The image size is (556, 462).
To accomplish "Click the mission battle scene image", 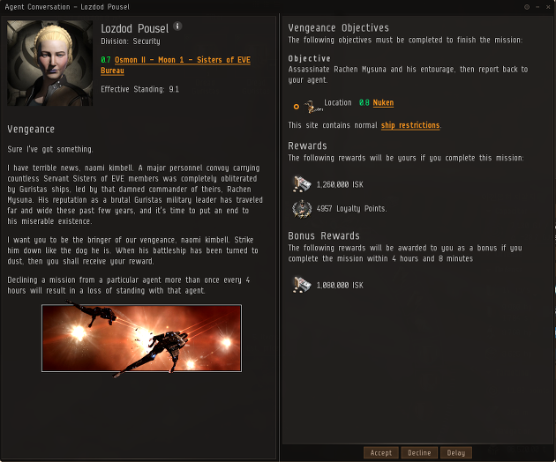I will coord(141,338).
